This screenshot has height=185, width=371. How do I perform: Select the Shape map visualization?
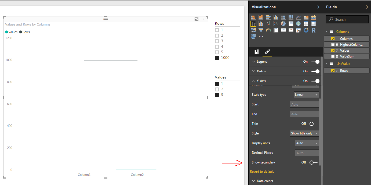click(253, 37)
